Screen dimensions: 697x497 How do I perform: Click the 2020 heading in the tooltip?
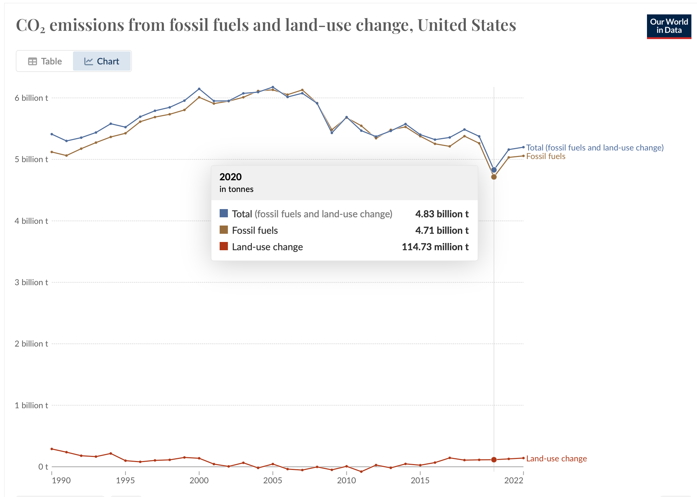tap(230, 177)
